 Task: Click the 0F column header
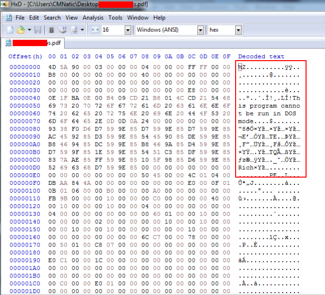[x=226, y=56]
